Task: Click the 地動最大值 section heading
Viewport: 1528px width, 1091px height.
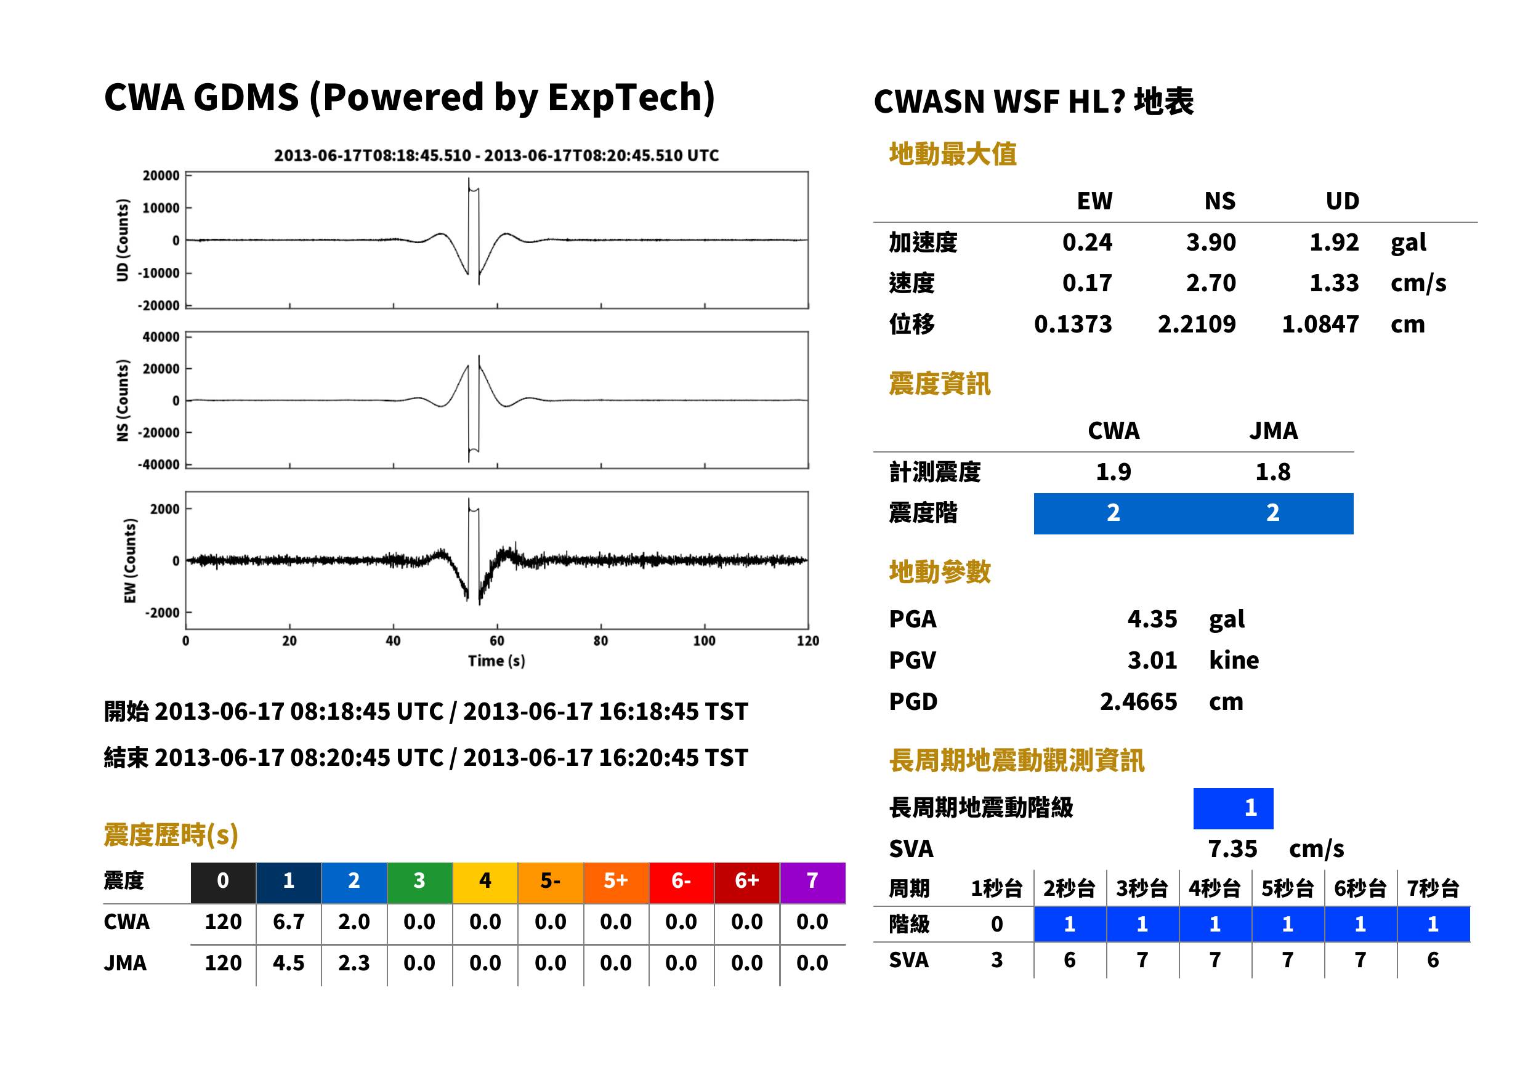Action: (x=953, y=154)
